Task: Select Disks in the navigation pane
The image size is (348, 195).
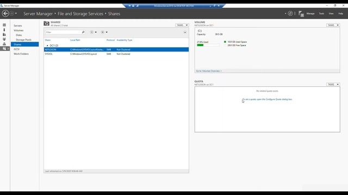Action: pos(19,35)
